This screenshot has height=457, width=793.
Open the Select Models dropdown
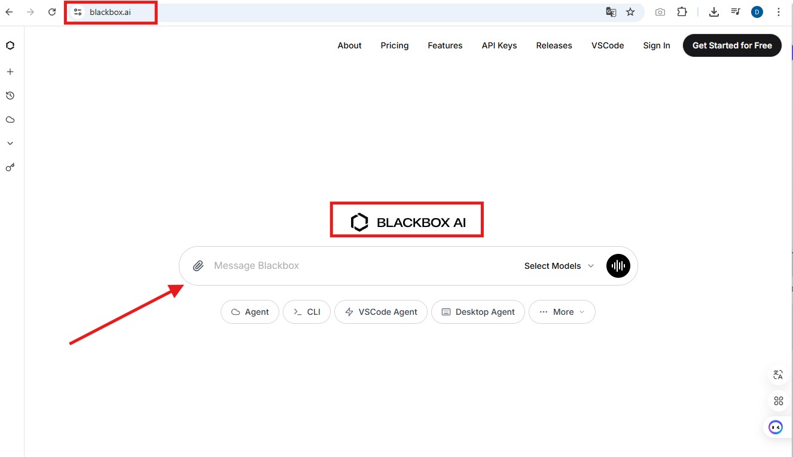pyautogui.click(x=559, y=266)
